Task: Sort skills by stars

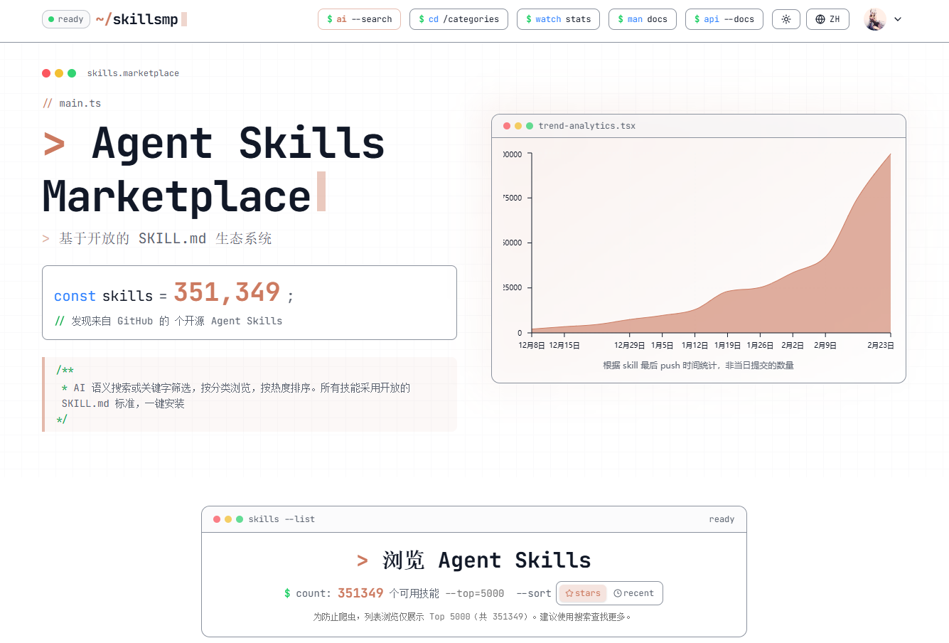Action: pos(583,593)
